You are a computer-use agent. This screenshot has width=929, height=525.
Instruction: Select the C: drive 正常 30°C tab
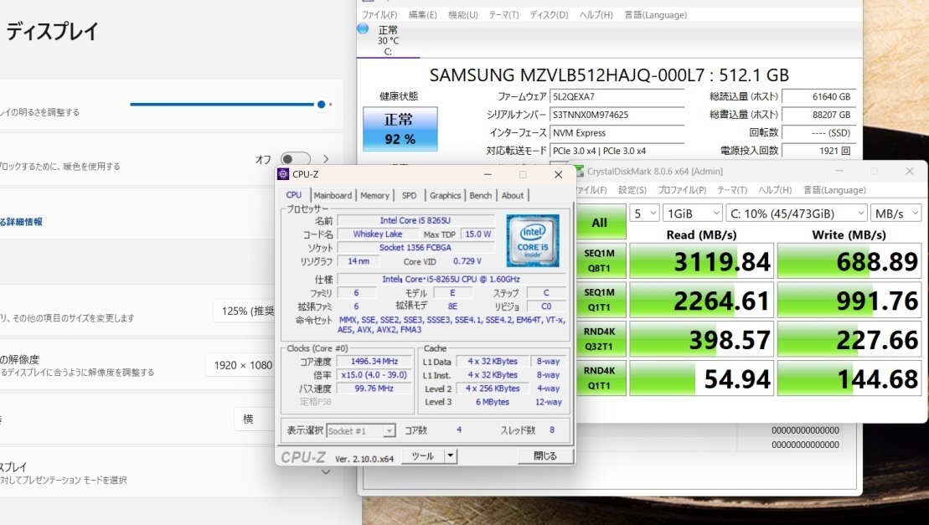[x=388, y=40]
